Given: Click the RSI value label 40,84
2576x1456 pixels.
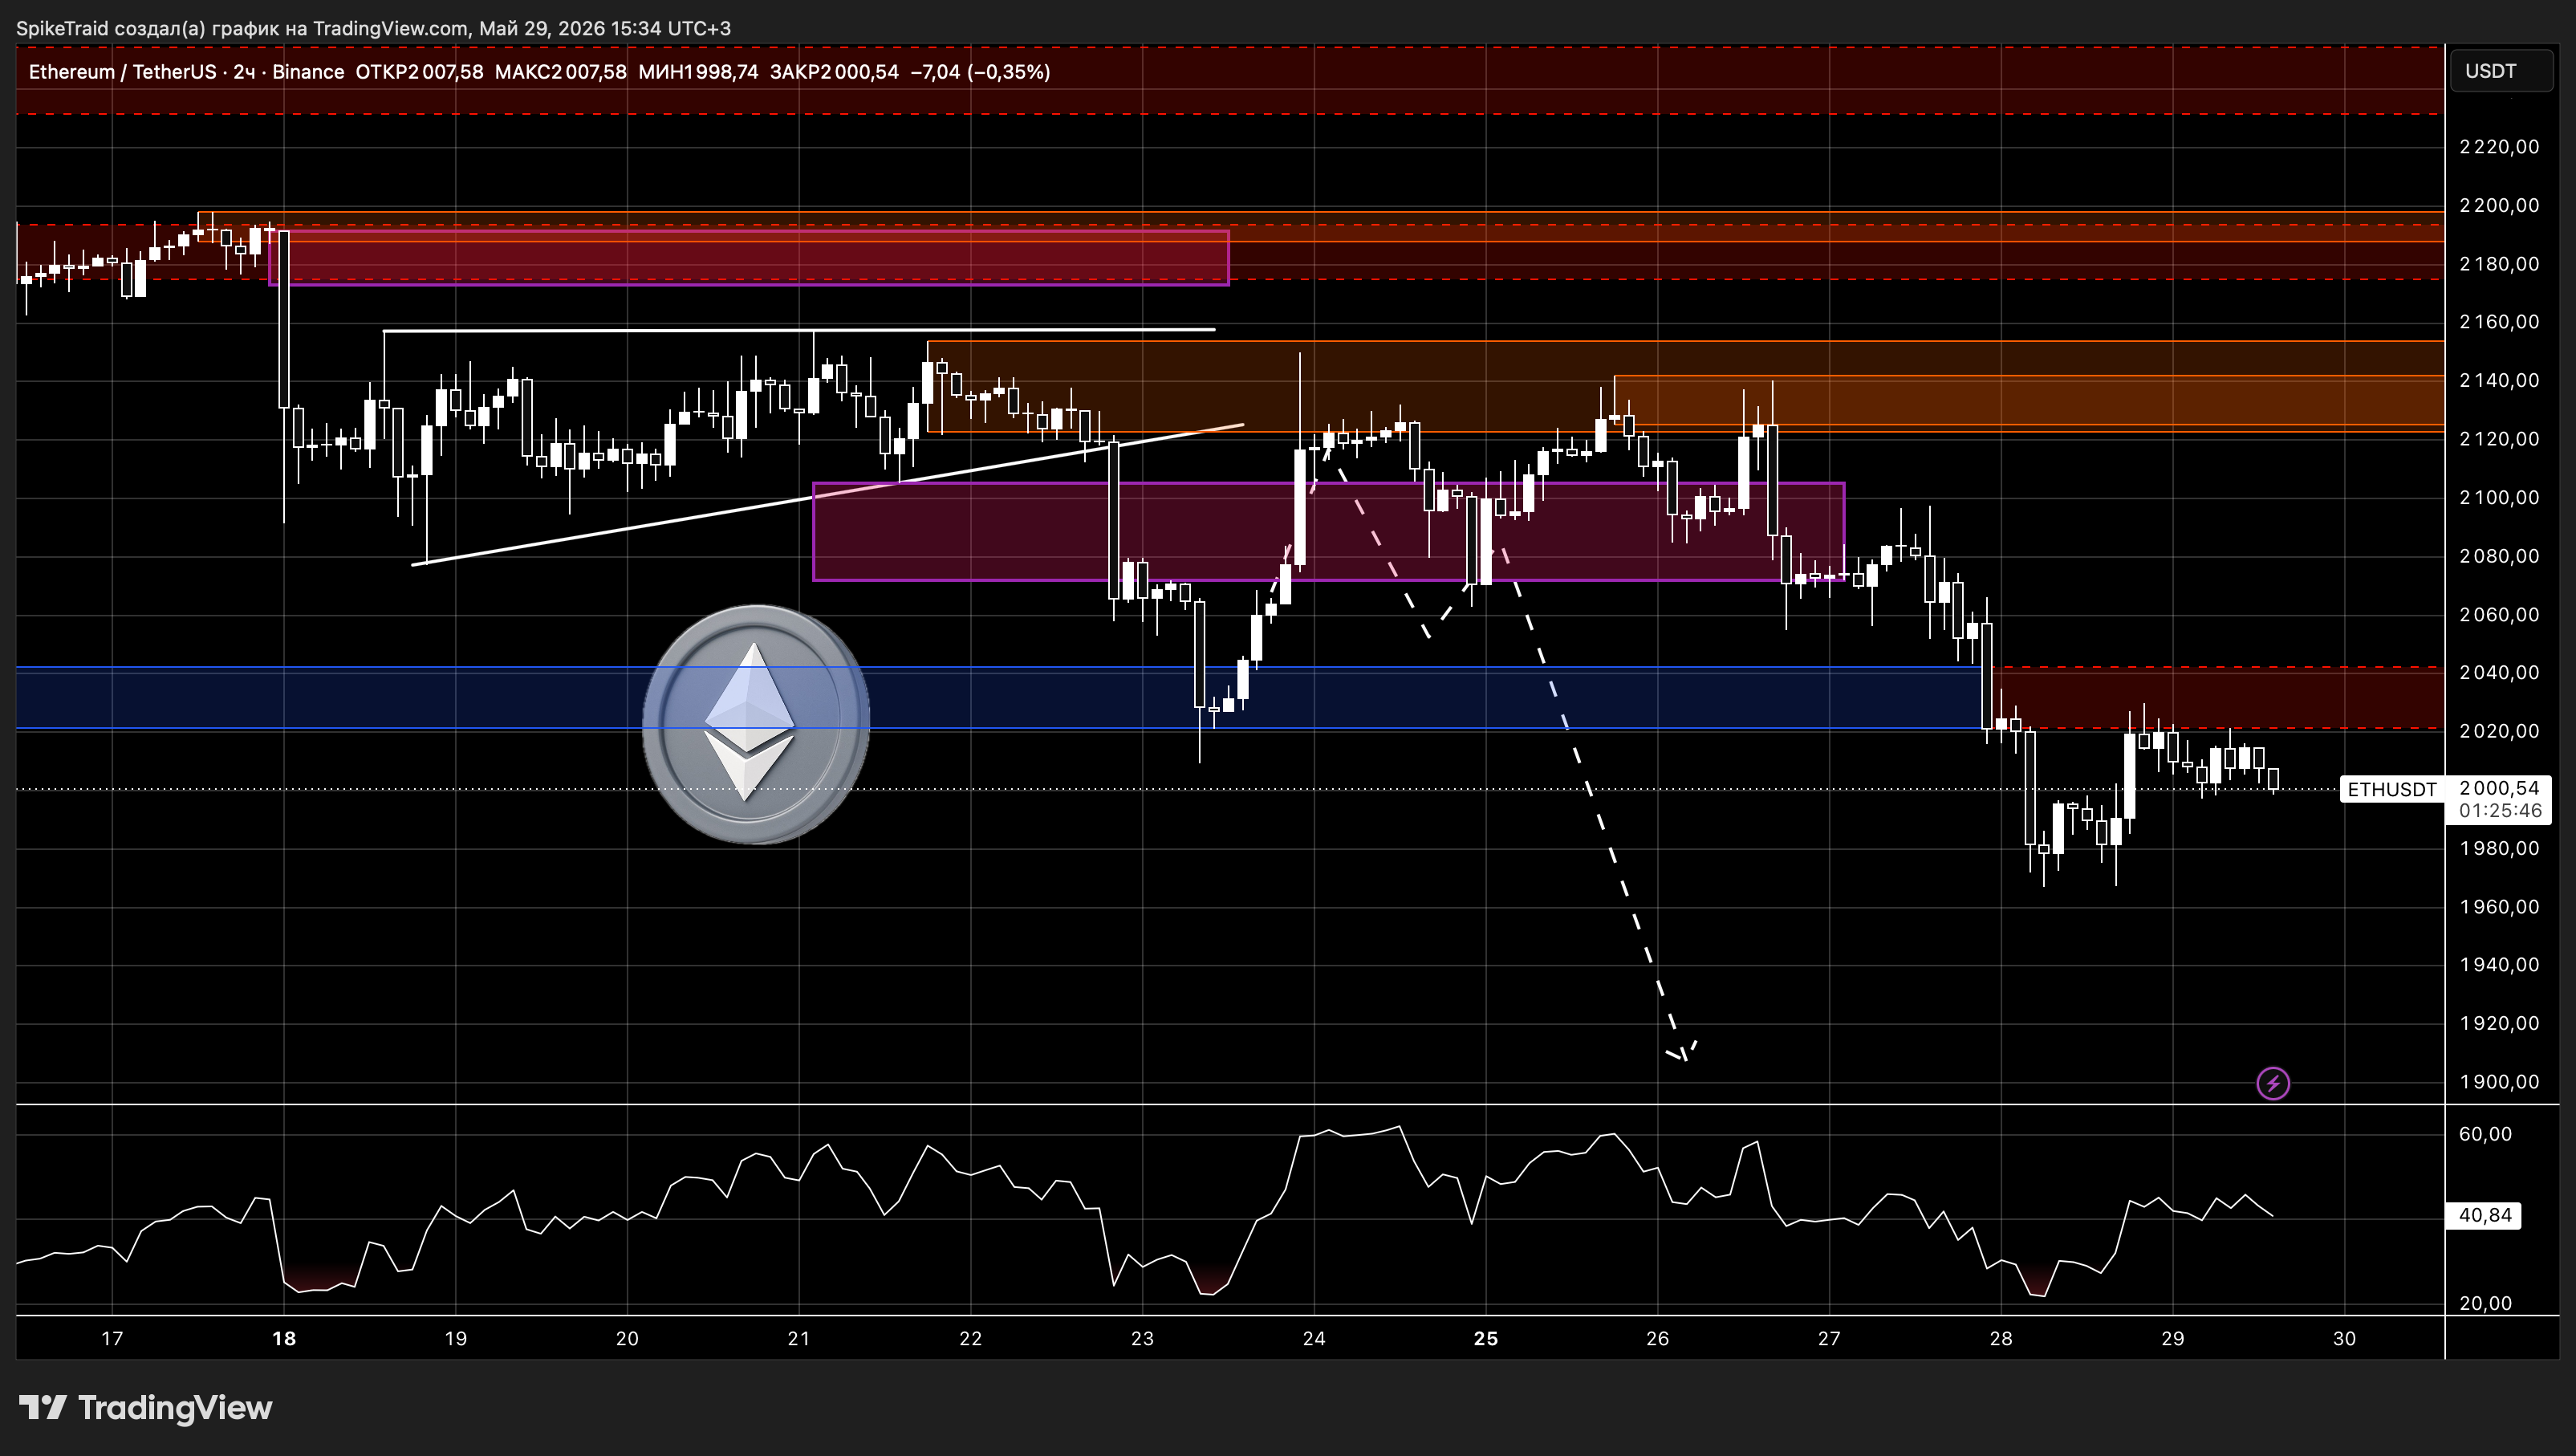Looking at the screenshot, I should coord(2485,1215).
